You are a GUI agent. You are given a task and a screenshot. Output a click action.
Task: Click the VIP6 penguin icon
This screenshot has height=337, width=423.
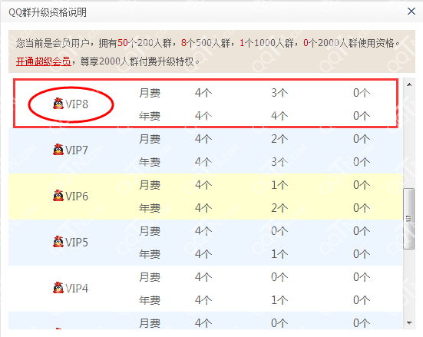pos(58,196)
